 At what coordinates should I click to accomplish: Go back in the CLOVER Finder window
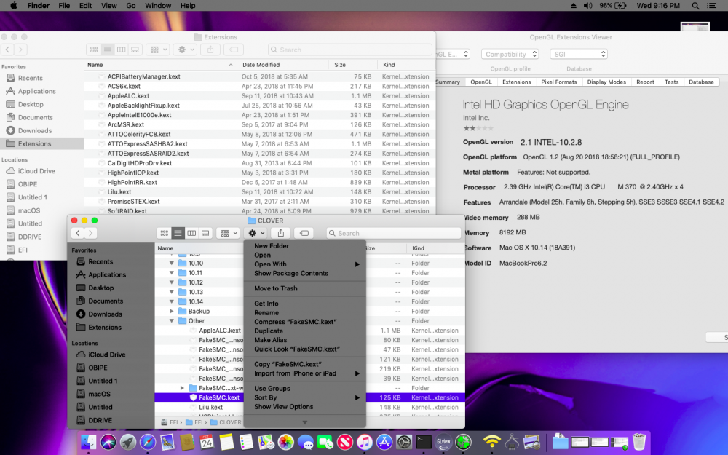point(78,233)
